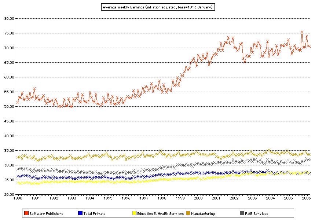Click the red Software Publishers legend swatch
Screen dimensions: 315x220
click(x=26, y=213)
